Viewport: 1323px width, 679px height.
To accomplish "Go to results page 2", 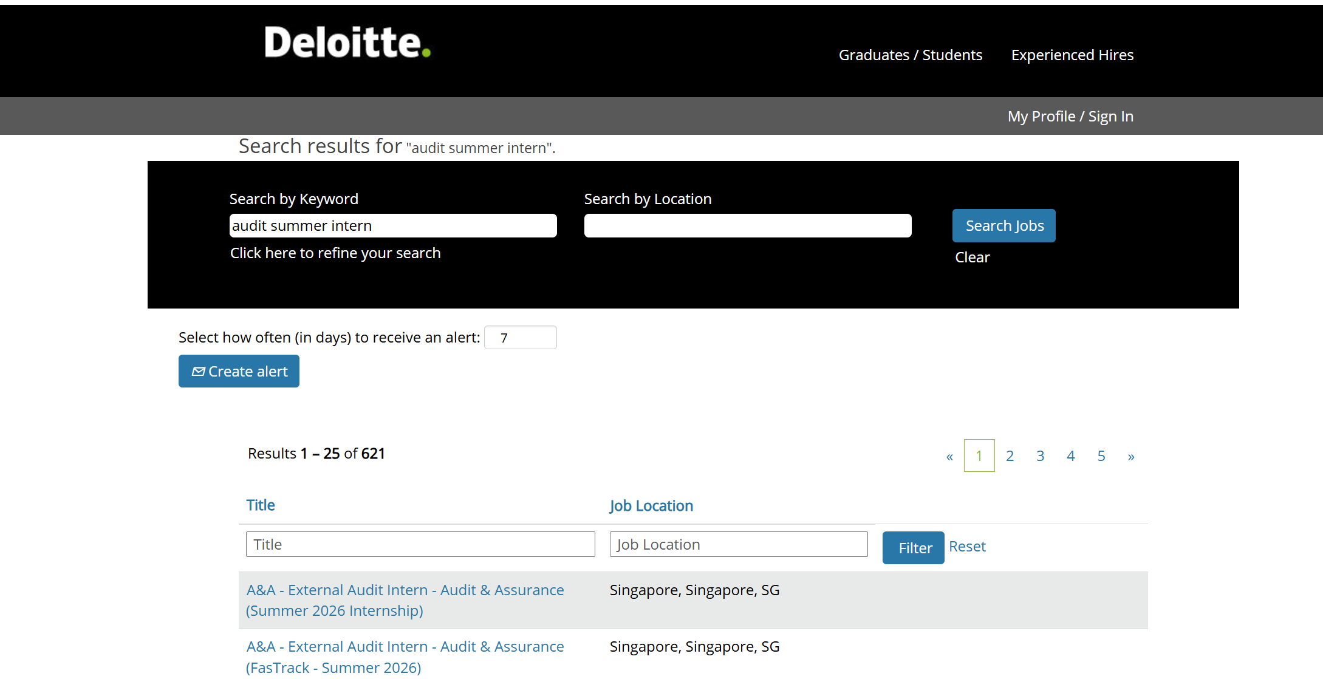I will [x=1010, y=456].
